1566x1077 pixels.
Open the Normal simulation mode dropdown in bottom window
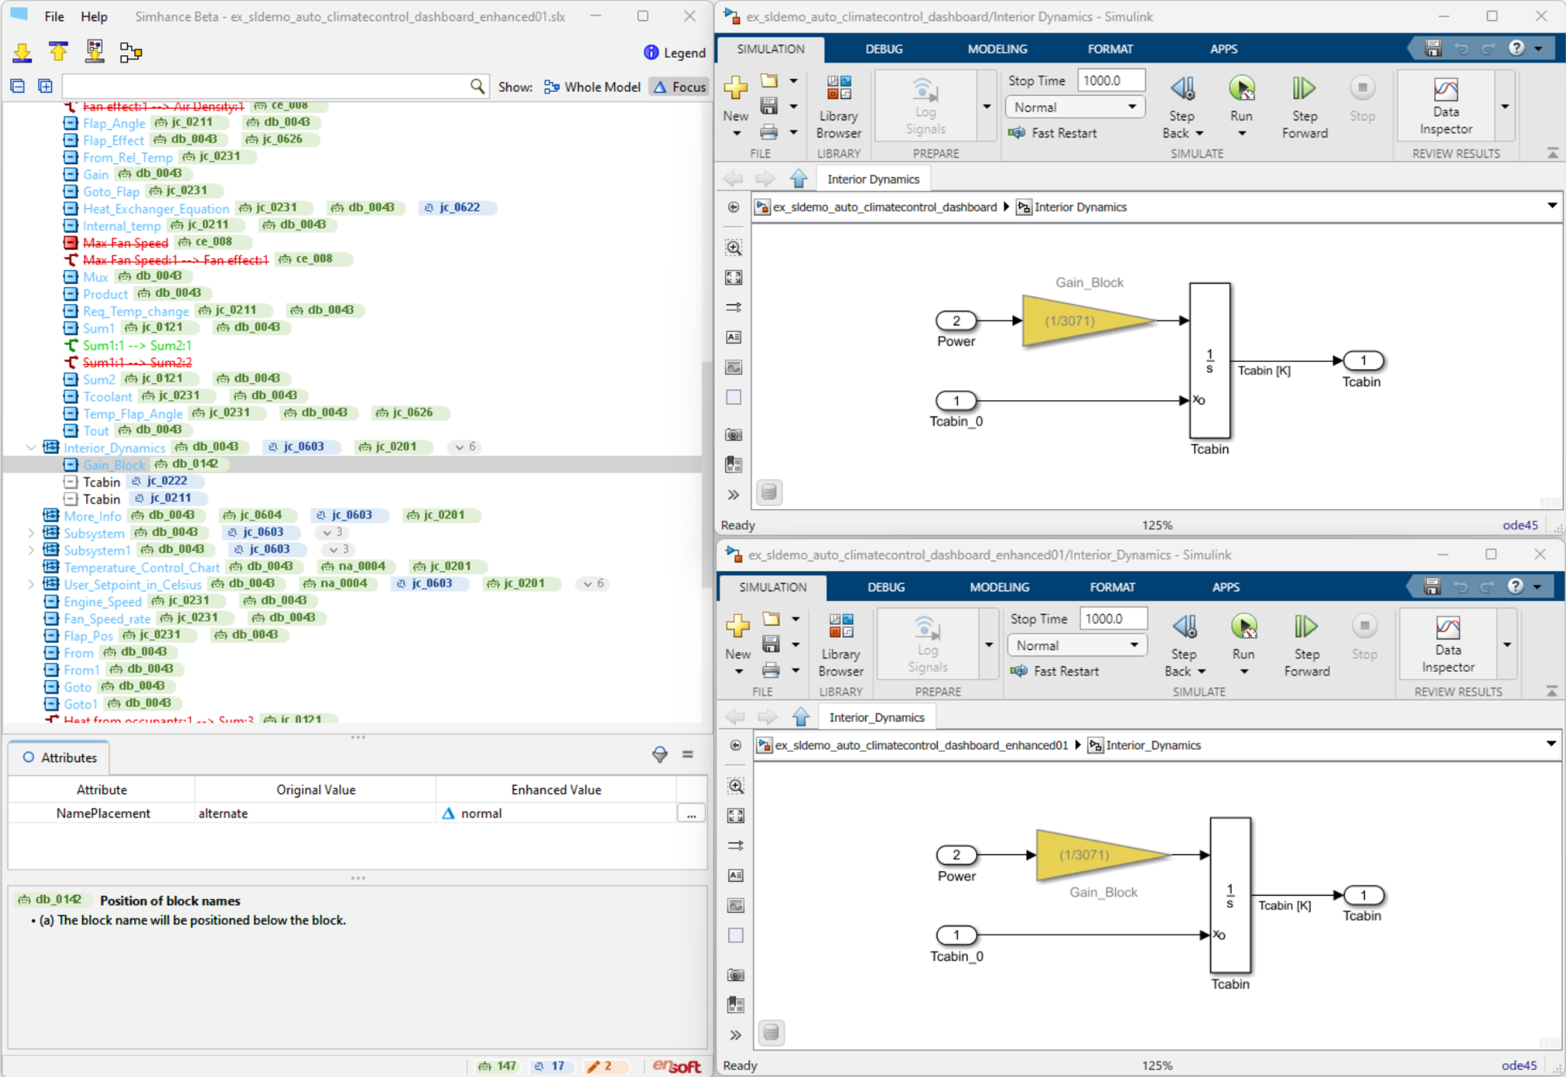[1076, 646]
